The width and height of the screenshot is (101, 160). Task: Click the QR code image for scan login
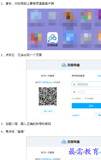point(48,96)
